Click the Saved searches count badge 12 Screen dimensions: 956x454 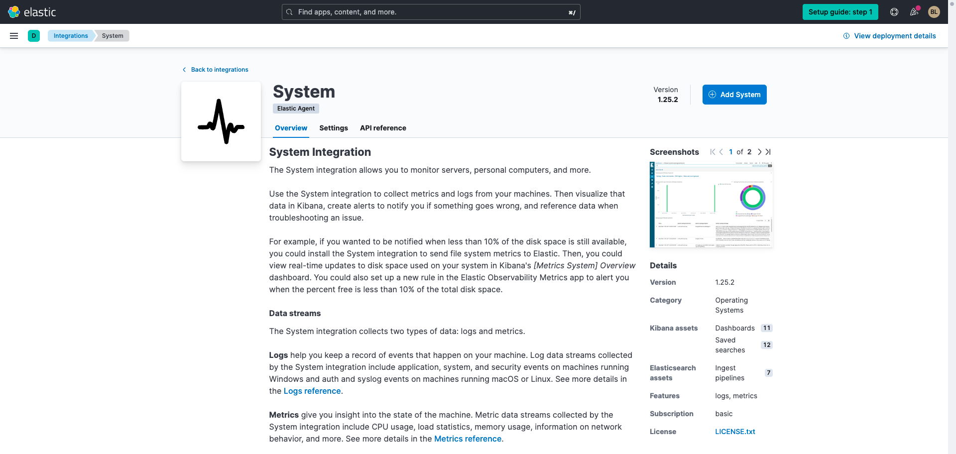tap(767, 345)
